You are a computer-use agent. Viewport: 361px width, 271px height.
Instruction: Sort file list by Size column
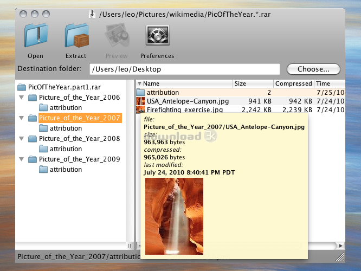253,83
